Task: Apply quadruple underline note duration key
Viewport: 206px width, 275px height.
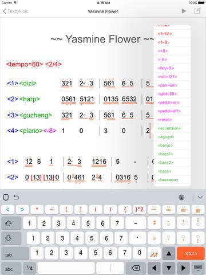Action: (198, 210)
